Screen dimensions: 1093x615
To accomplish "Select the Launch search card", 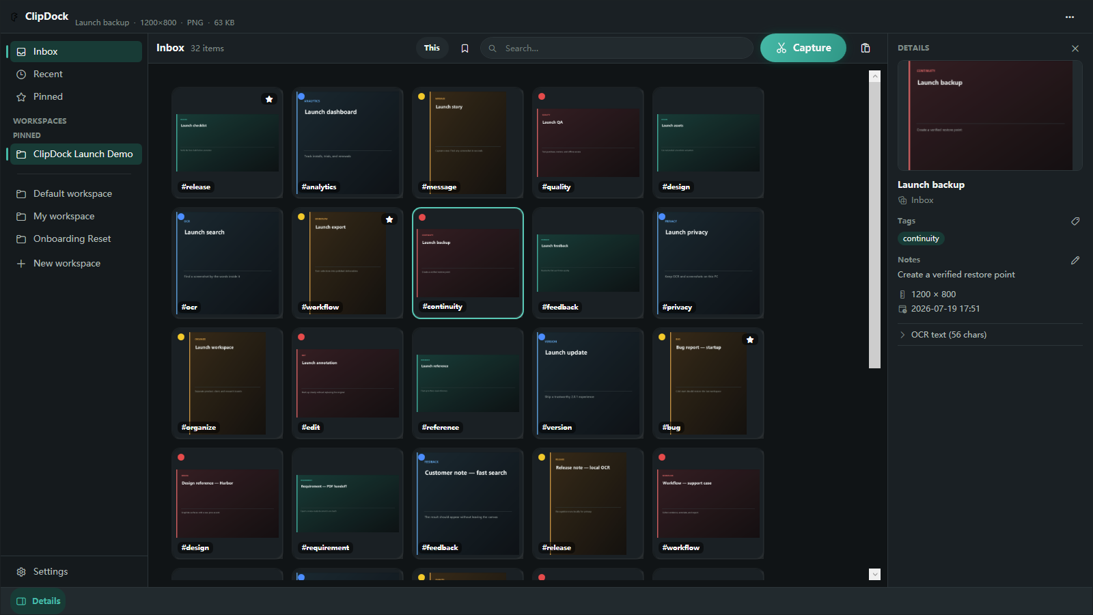I will (227, 263).
